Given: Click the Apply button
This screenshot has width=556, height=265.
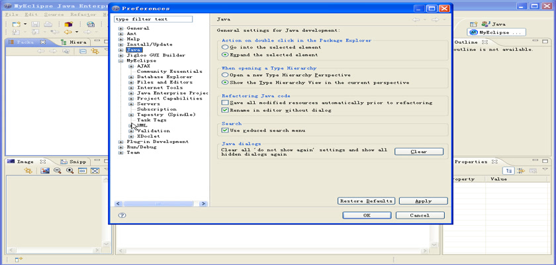Looking at the screenshot, I should click(x=424, y=201).
